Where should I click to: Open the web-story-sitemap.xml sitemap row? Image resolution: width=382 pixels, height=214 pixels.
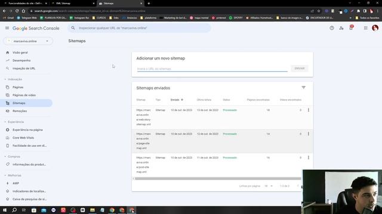(x=222, y=117)
